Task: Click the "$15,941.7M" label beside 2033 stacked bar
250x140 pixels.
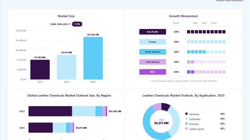Action: pyautogui.click(x=115, y=111)
